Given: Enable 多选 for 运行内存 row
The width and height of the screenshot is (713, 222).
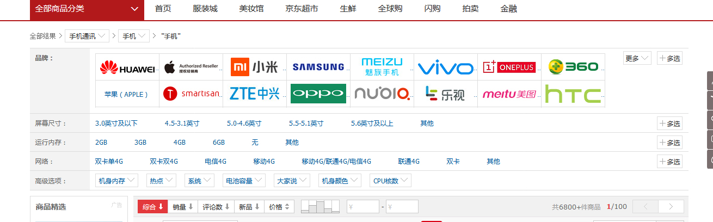Looking at the screenshot, I should coord(669,143).
